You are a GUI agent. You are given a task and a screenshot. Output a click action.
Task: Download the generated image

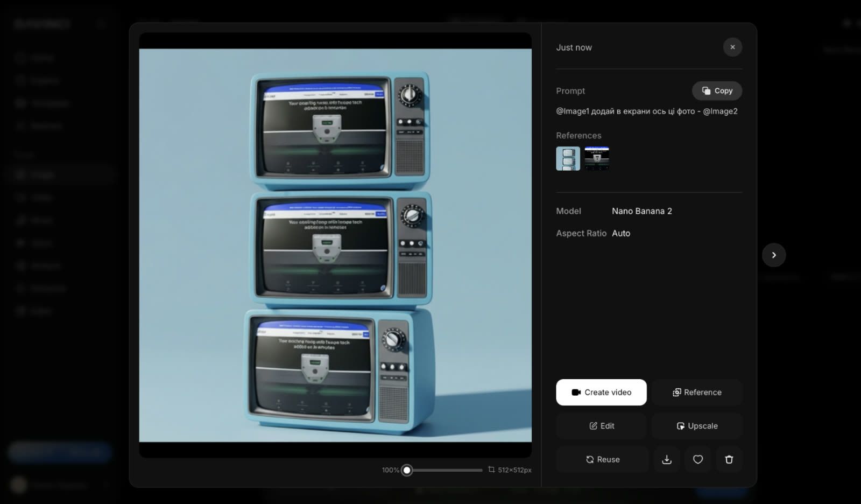tap(667, 459)
